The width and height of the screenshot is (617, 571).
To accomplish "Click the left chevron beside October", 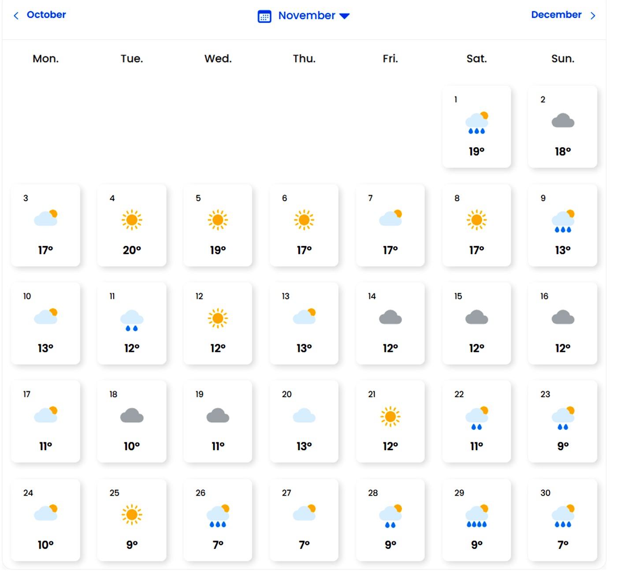I will click(x=16, y=16).
